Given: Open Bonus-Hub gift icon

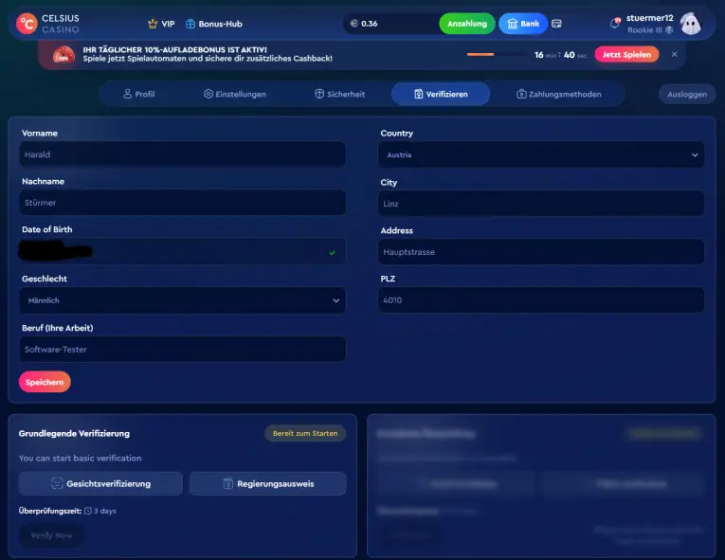Looking at the screenshot, I should [190, 24].
